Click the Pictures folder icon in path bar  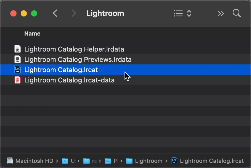coord(108,161)
